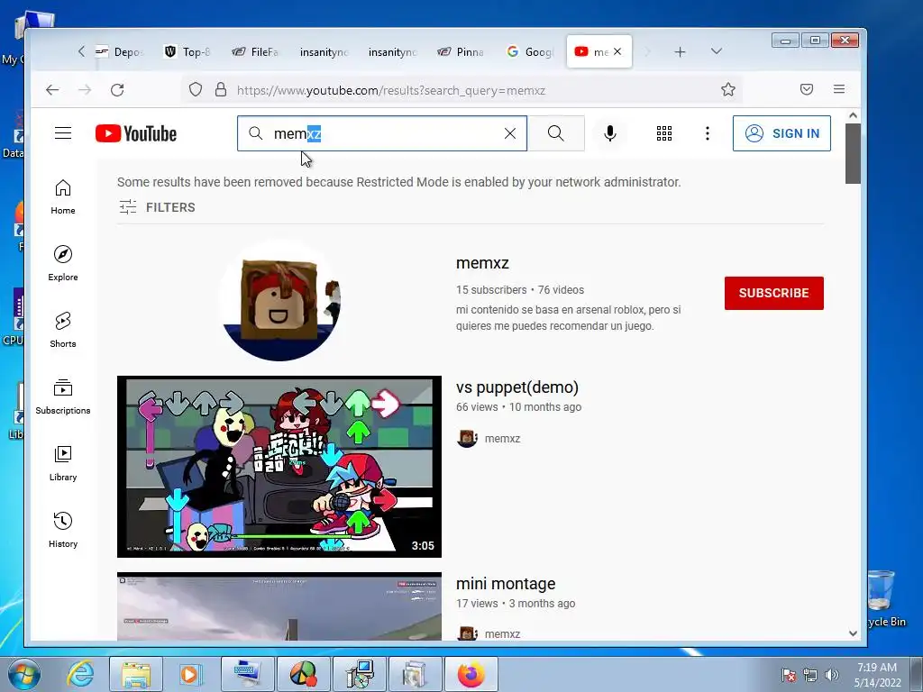Click the volume speaker tray icon

tap(831, 675)
